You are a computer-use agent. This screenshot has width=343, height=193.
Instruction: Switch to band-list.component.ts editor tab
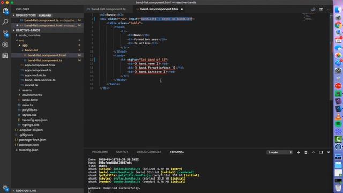[x=108, y=9]
